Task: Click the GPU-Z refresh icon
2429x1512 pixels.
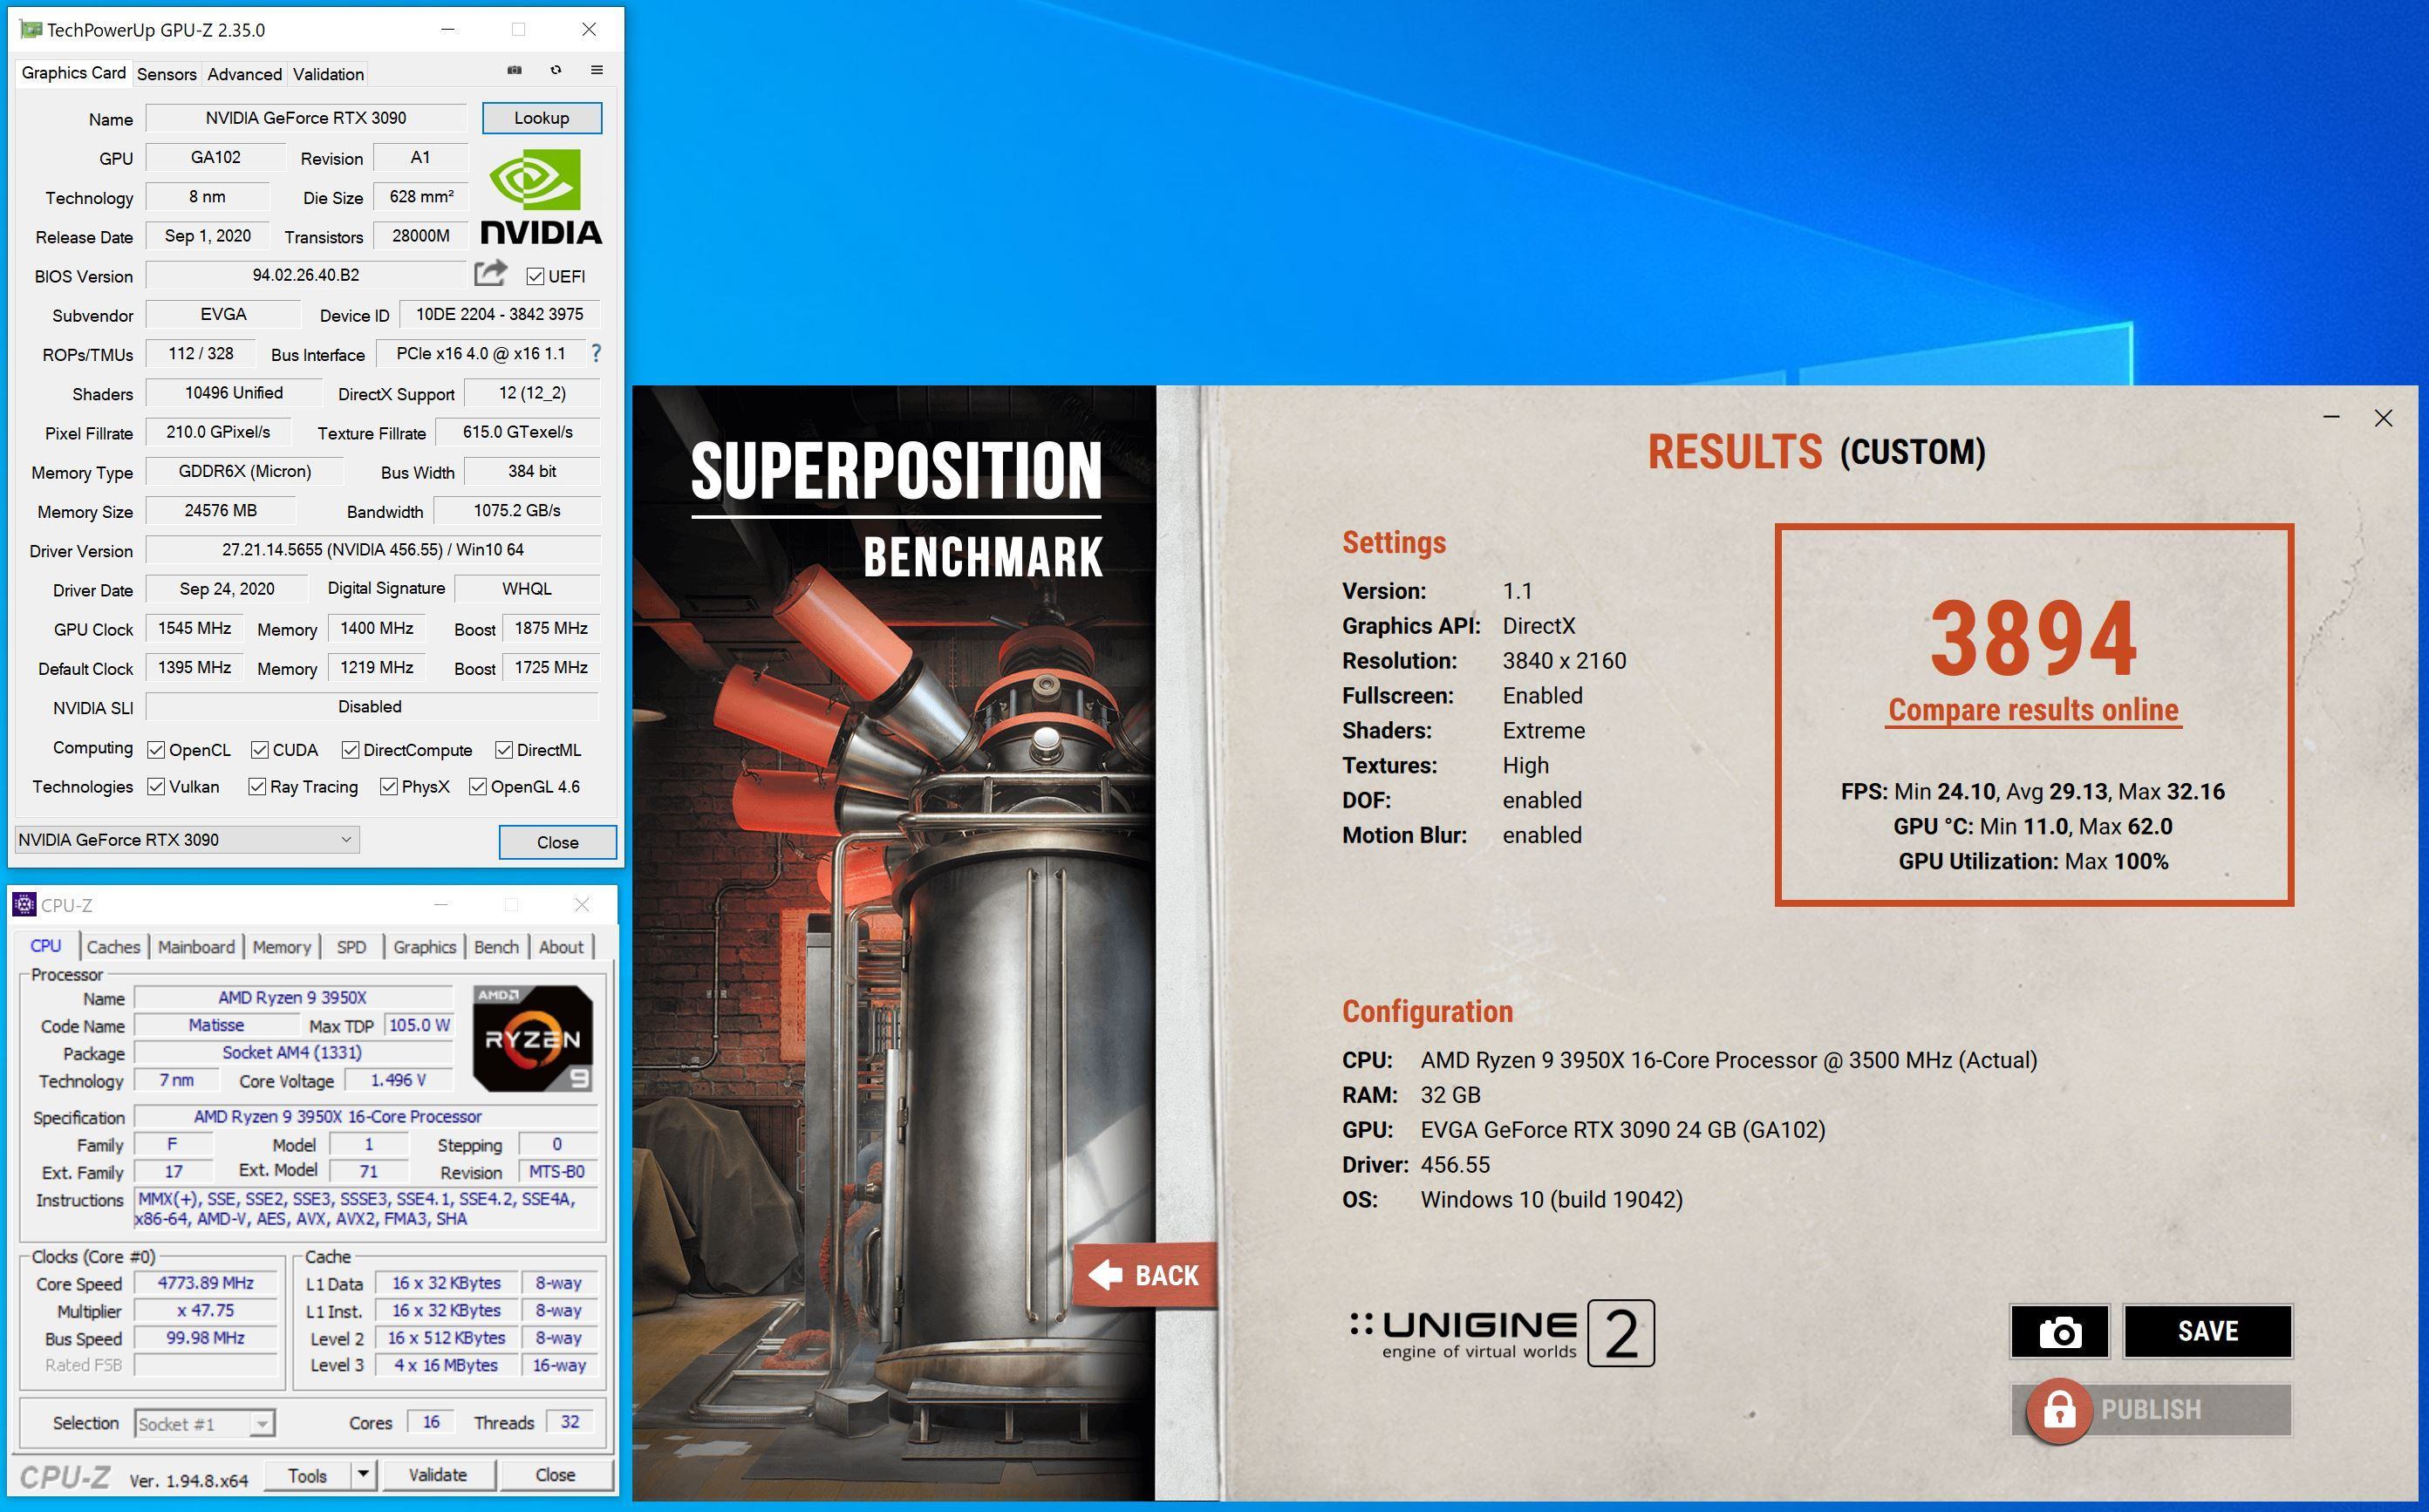Action: (x=556, y=70)
